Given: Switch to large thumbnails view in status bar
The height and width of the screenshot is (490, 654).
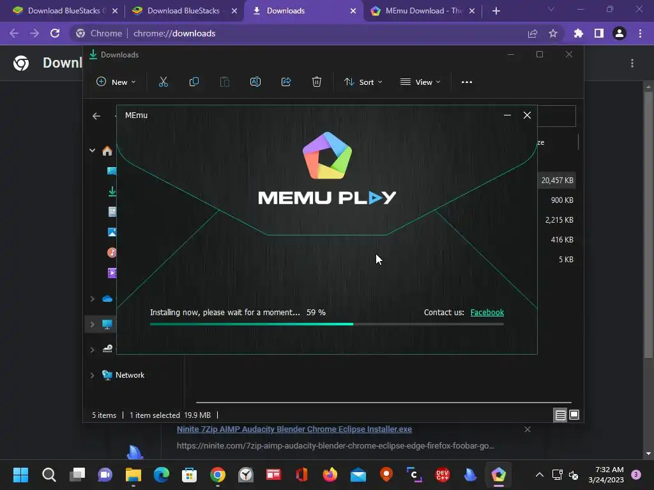Looking at the screenshot, I should pos(574,415).
